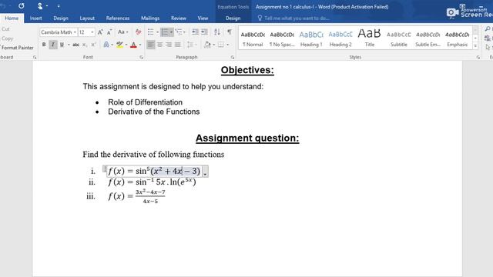Click the bullets list icon

point(151,32)
